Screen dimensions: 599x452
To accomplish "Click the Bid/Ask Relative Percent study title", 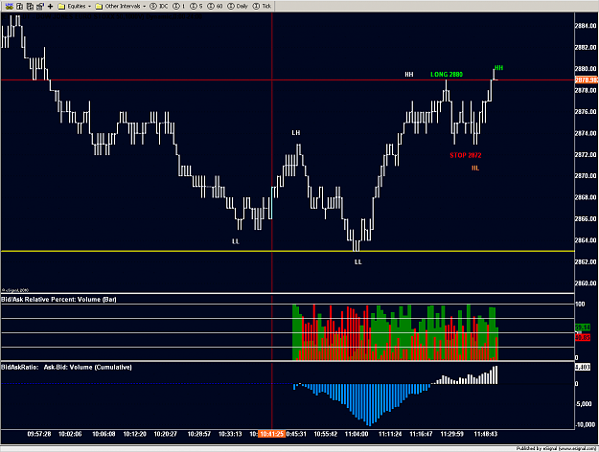I will coord(58,300).
